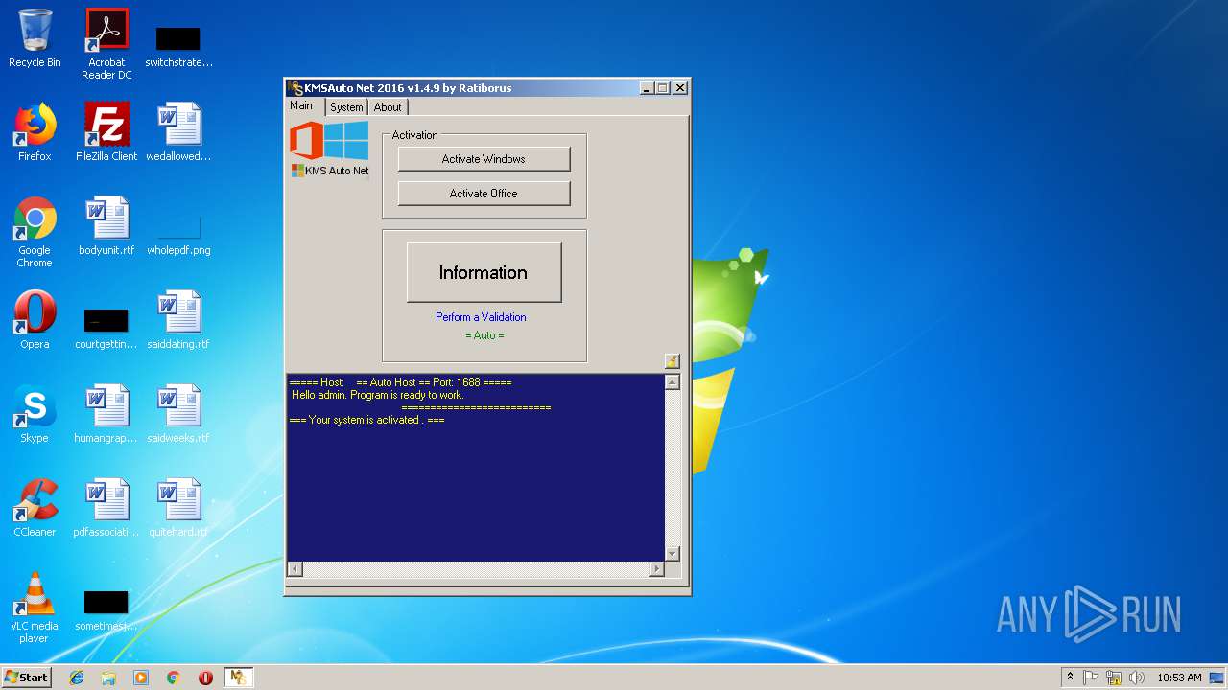Open Opera from the taskbar
Viewport: 1228px width, 690px height.
coord(205,678)
